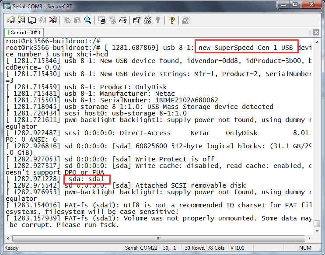Close the active tab with the tab bar X
Viewport: 325px width, 255px height.
[x=316, y=33]
